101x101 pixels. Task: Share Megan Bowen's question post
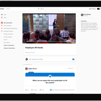pyautogui.click(x=42, y=90)
